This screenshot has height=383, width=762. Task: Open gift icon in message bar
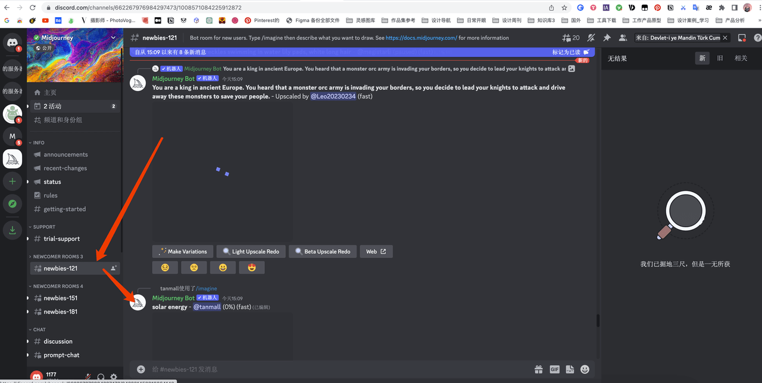tap(538, 369)
